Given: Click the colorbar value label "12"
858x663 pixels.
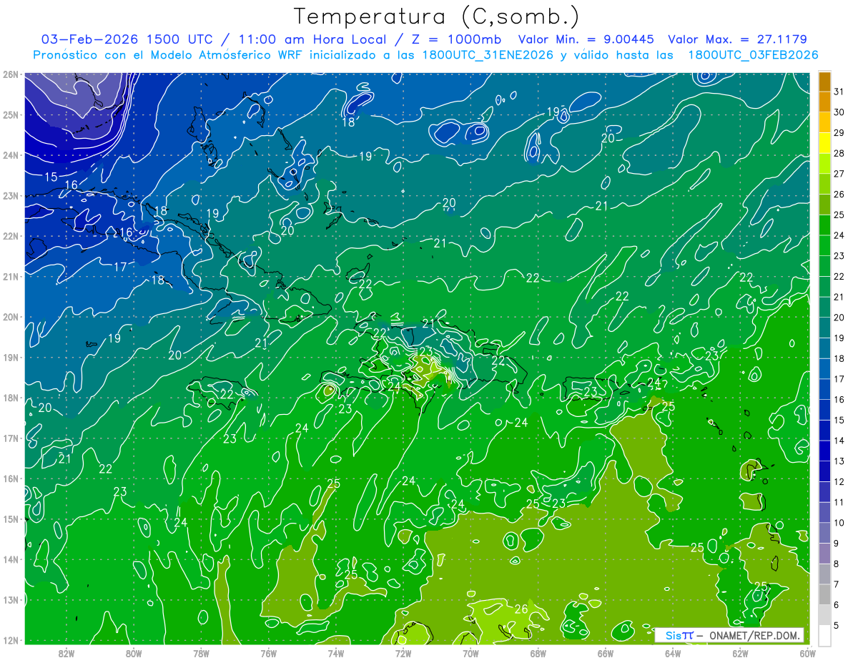Looking at the screenshot, I should 839,481.
